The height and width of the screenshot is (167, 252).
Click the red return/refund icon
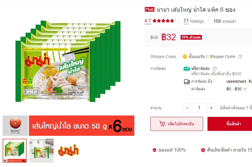[x=203, y=150]
